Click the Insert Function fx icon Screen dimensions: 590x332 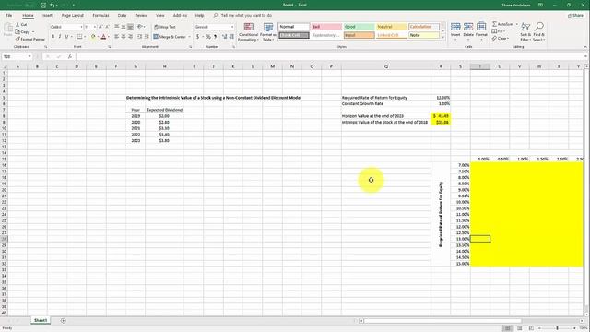(x=70, y=56)
